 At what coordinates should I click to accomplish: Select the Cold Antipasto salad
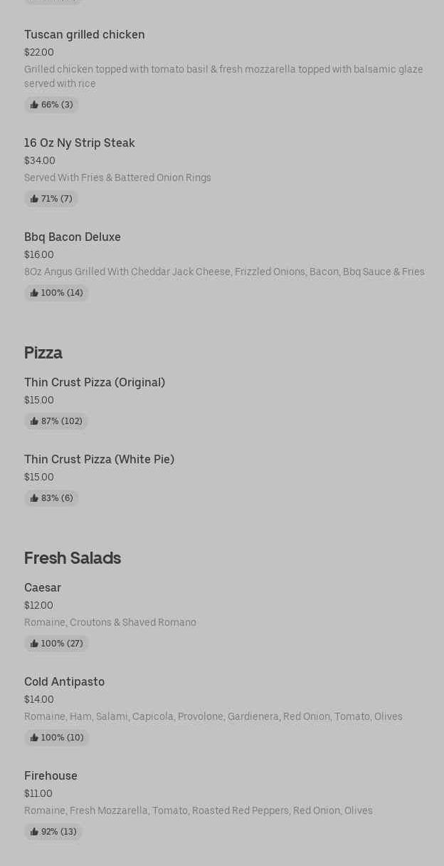(64, 681)
